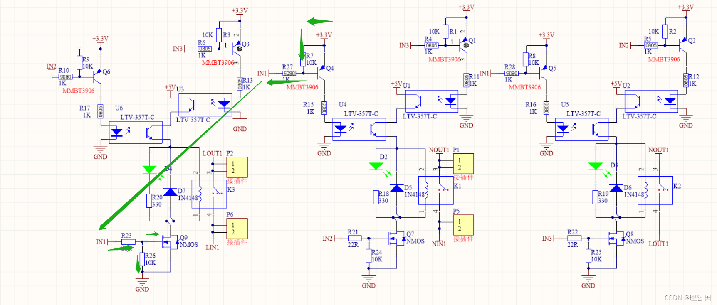Click the Q9 NMOS transistor symbol
This screenshot has width=717, height=305.
(171, 241)
